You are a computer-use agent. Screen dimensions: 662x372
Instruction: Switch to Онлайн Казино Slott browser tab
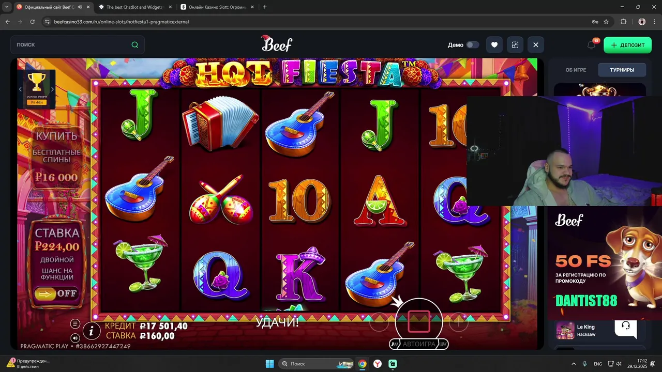[217, 7]
